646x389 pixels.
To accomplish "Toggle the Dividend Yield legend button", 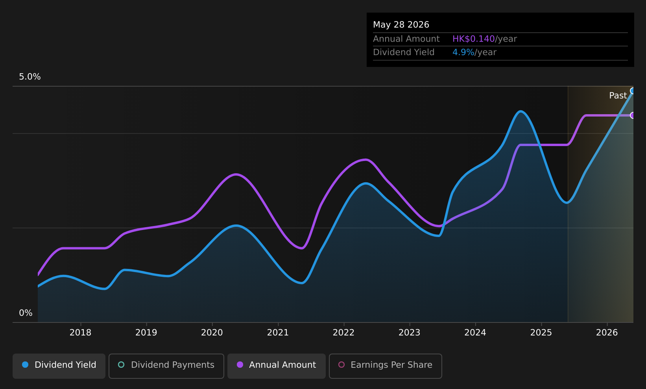I will 59,366.
